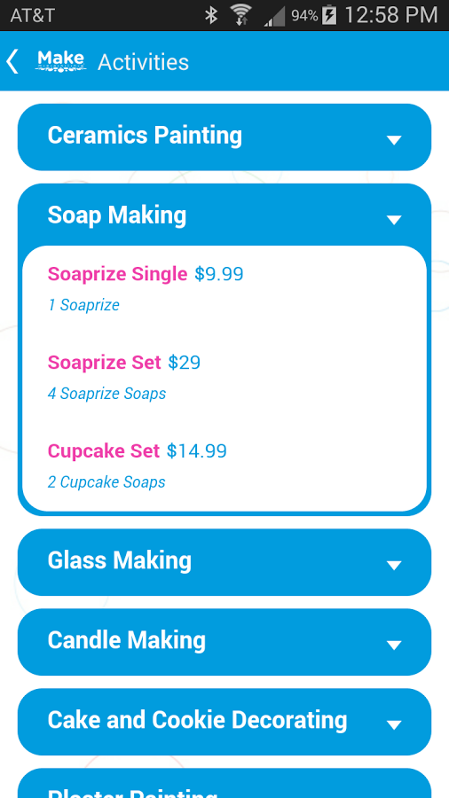This screenshot has height=798, width=449.
Task: Tap the Make logo icon
Action: click(x=61, y=62)
